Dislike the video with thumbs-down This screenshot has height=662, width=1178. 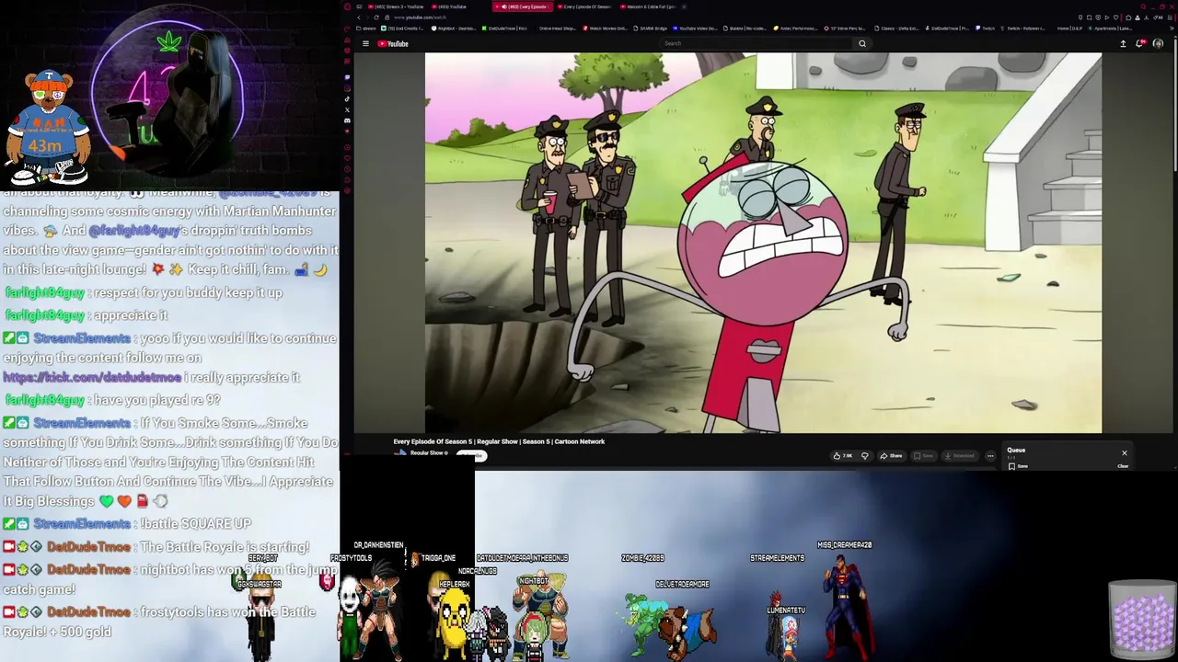coord(864,456)
